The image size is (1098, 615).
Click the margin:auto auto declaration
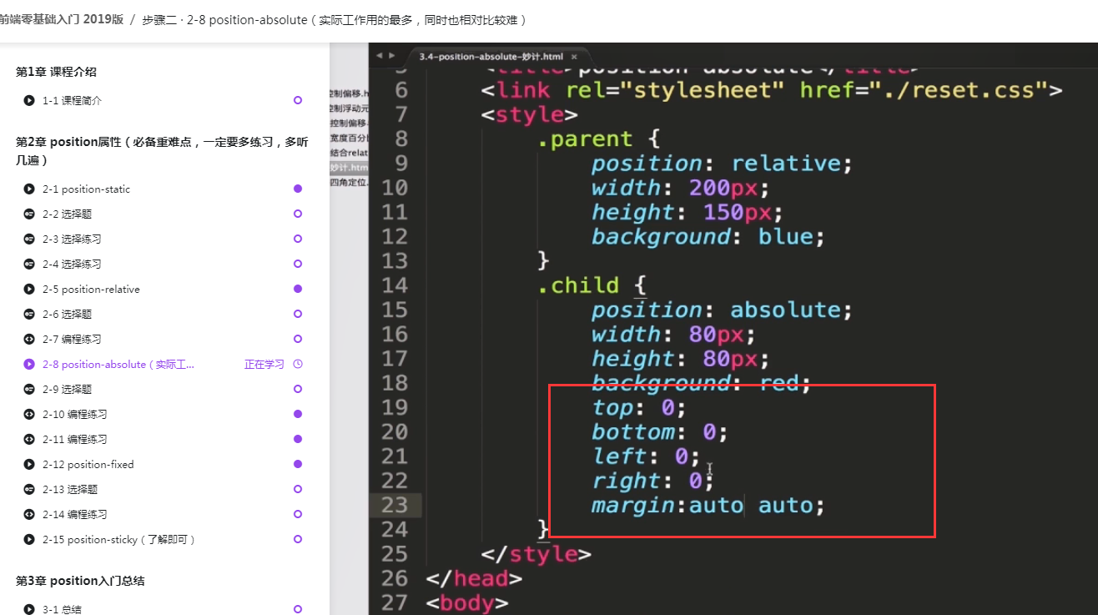[x=708, y=505]
